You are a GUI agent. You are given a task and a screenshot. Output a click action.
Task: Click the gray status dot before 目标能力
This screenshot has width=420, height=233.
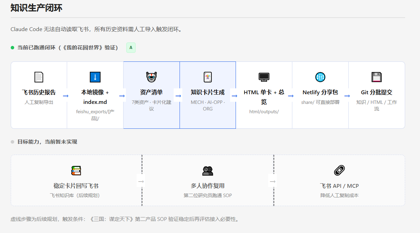pyautogui.click(x=12, y=142)
